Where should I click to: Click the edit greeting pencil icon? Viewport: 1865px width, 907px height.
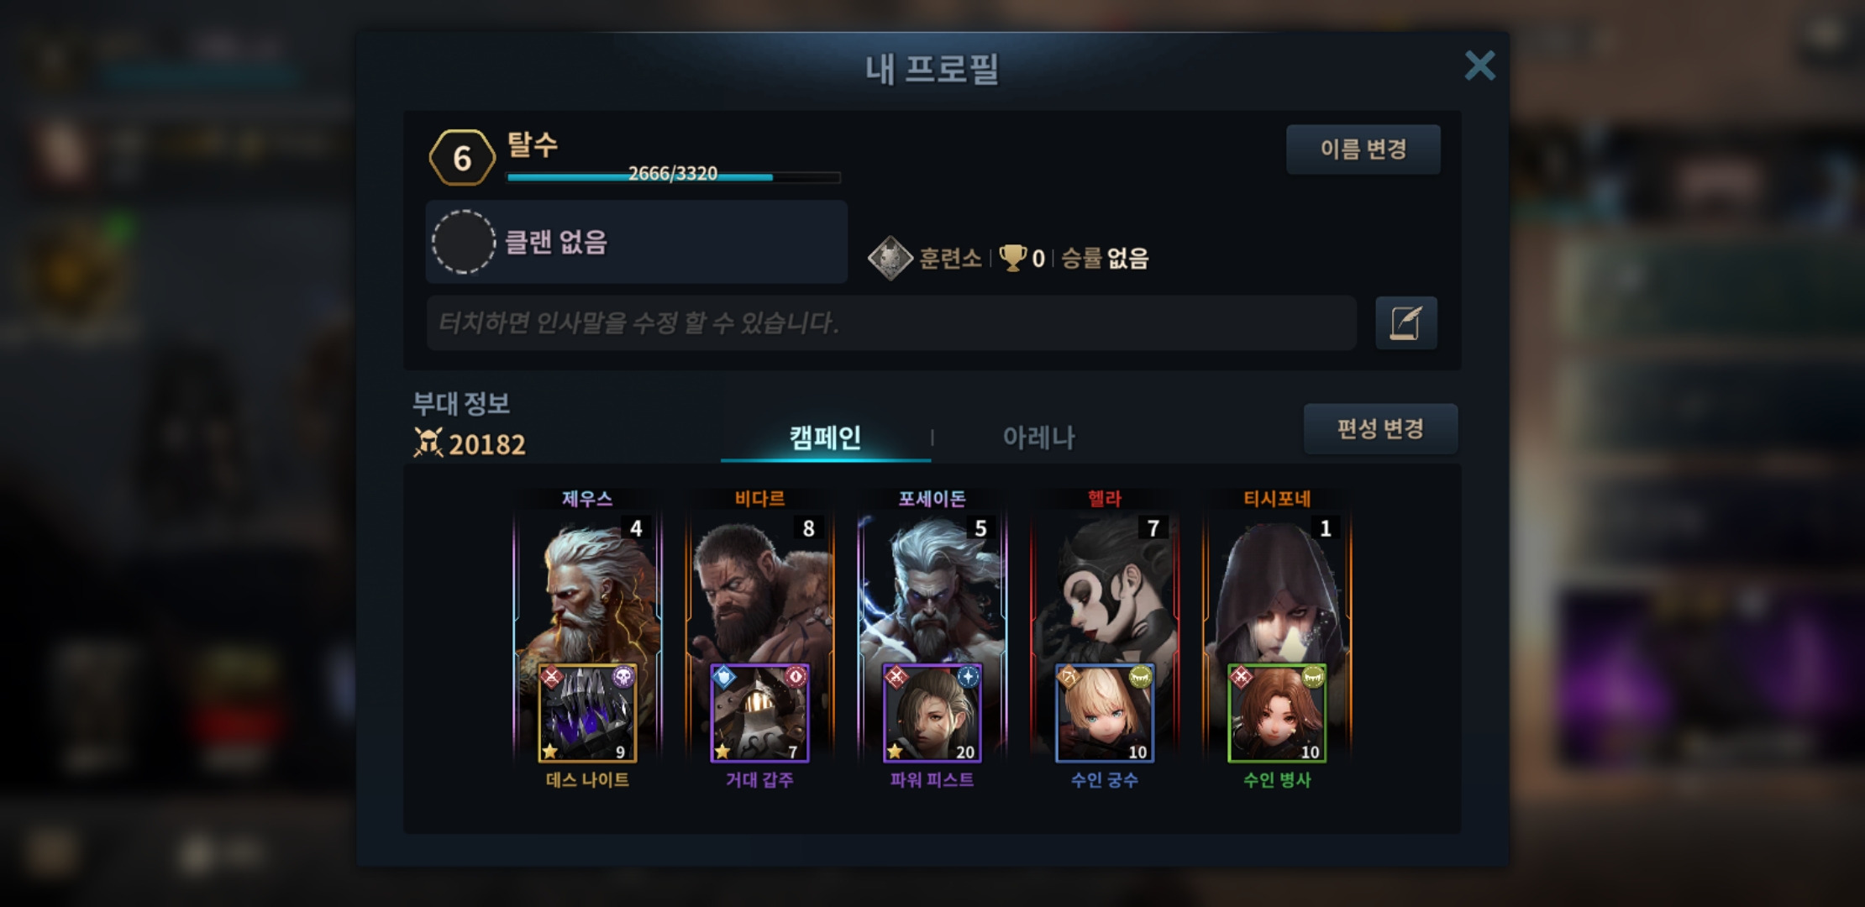point(1405,323)
